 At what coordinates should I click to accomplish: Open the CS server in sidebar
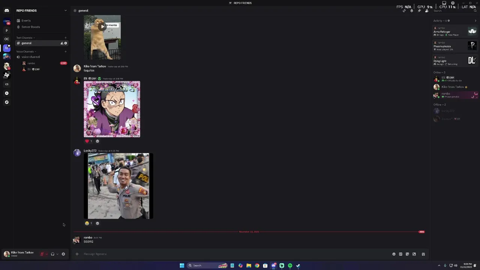6,84
